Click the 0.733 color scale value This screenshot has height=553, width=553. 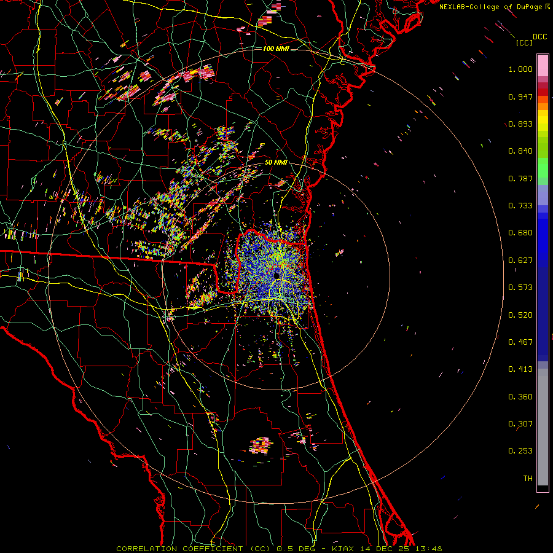coord(520,206)
